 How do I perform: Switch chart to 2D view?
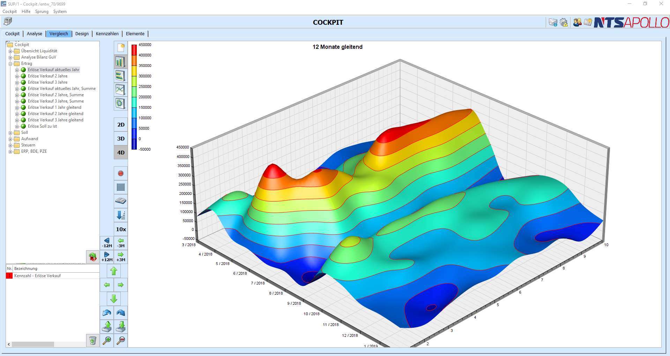tap(121, 124)
